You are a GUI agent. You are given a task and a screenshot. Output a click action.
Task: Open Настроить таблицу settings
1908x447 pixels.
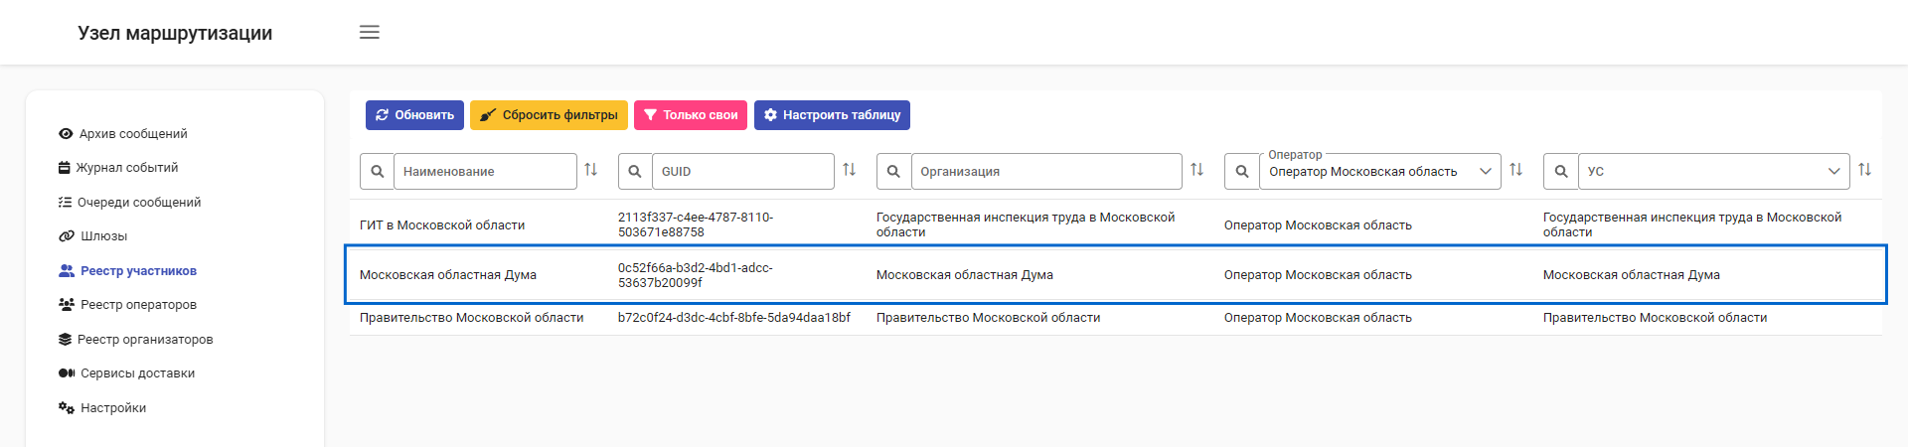[x=832, y=115]
